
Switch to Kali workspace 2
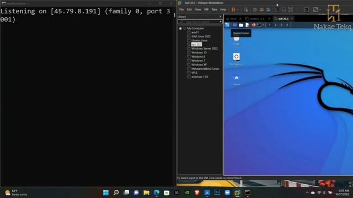275,25
